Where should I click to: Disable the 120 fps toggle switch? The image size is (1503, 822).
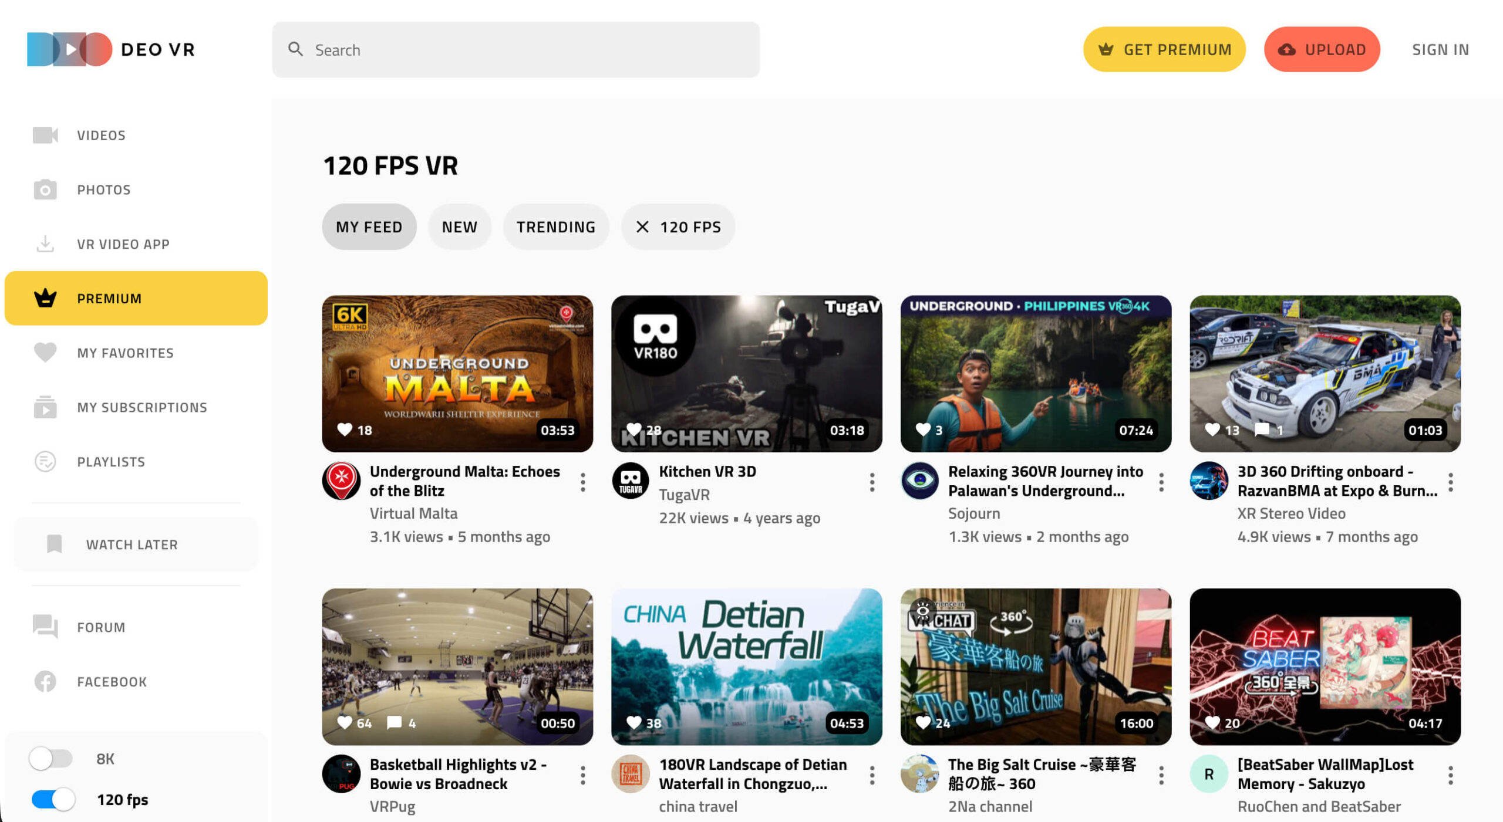(x=53, y=799)
